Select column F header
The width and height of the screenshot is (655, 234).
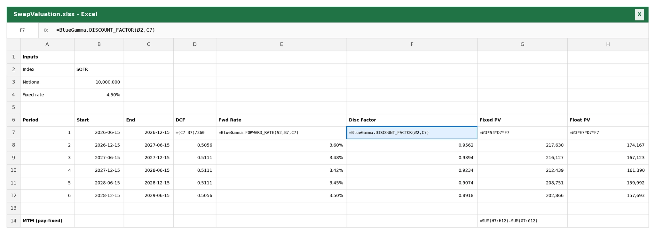(x=412, y=44)
